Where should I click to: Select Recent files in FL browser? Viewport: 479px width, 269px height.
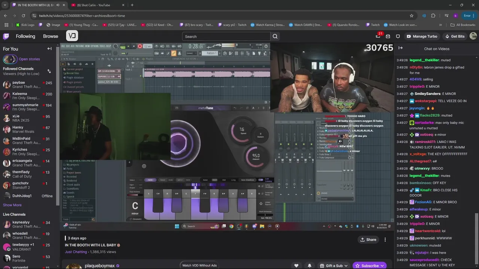point(73,73)
